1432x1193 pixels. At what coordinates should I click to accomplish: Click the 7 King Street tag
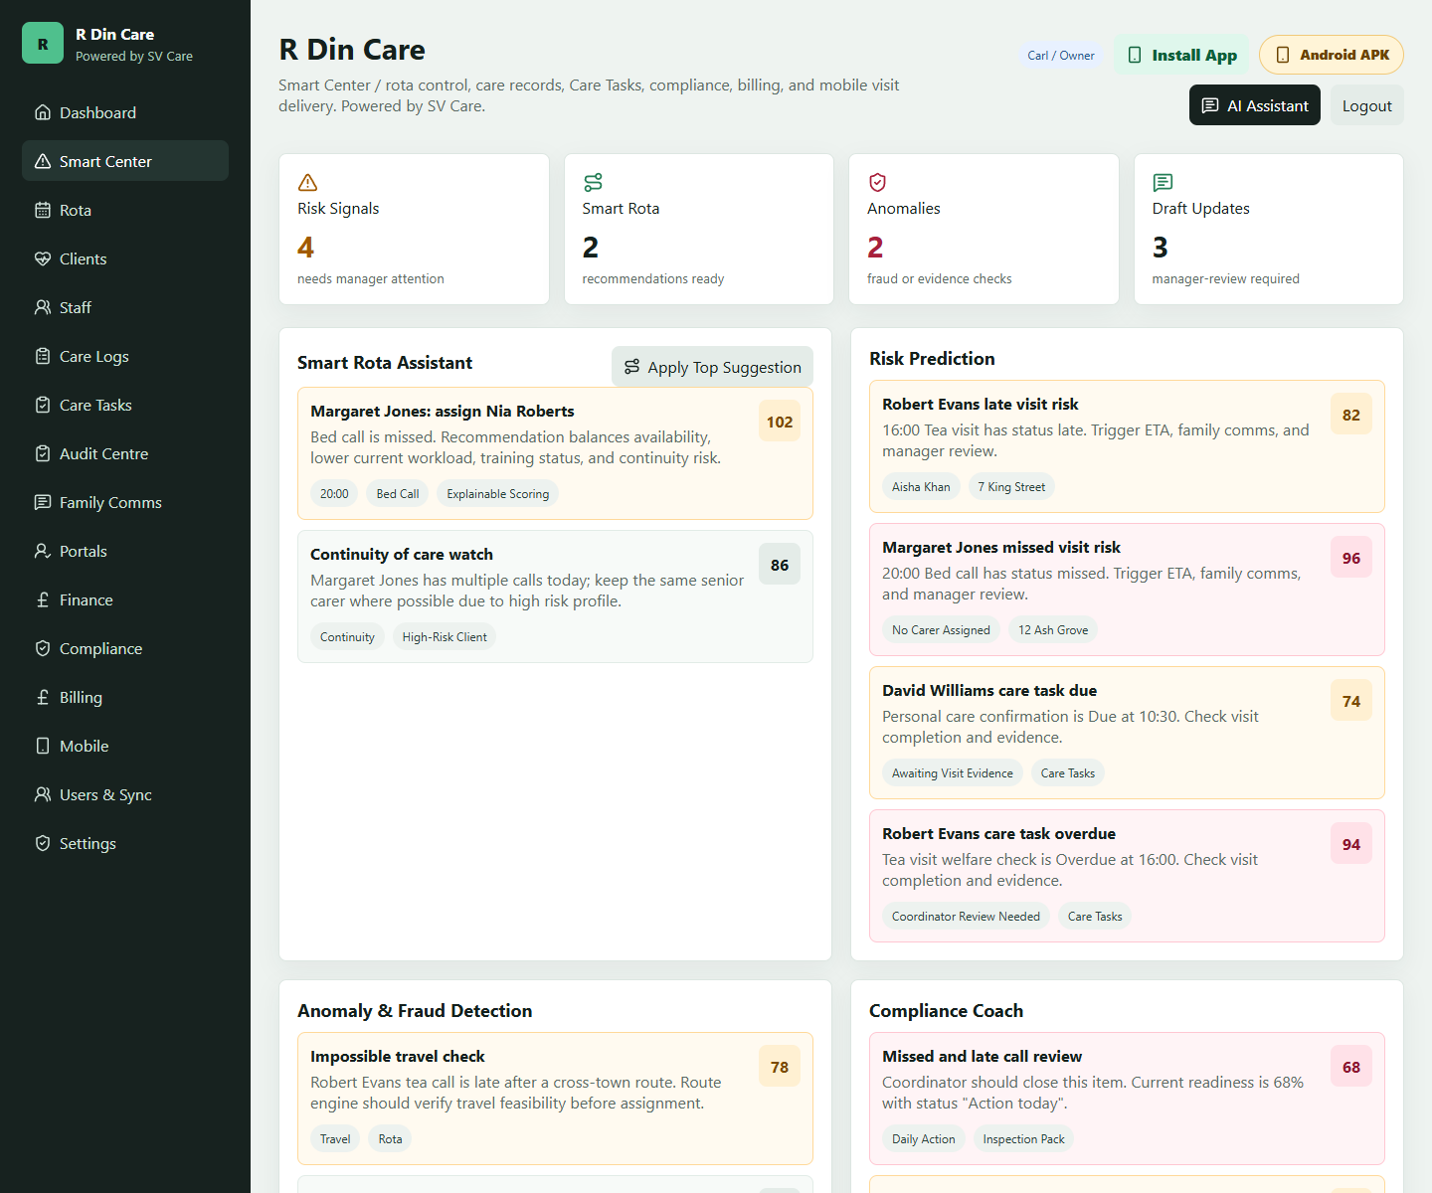click(x=1011, y=487)
